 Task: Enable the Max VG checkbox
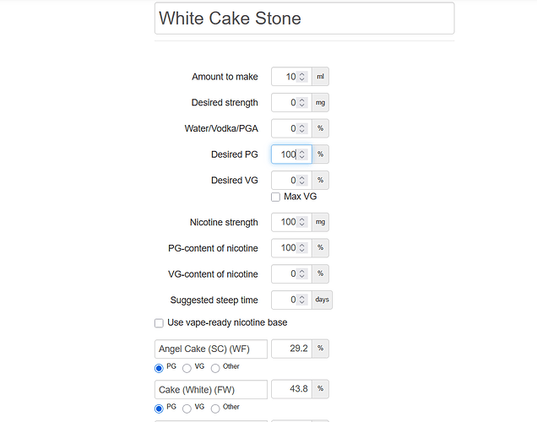[x=276, y=197]
